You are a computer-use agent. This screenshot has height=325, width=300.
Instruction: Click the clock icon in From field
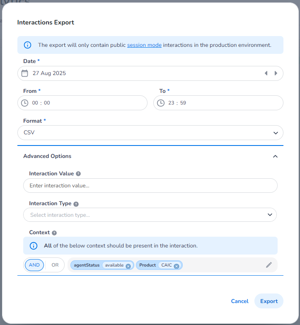pos(25,103)
